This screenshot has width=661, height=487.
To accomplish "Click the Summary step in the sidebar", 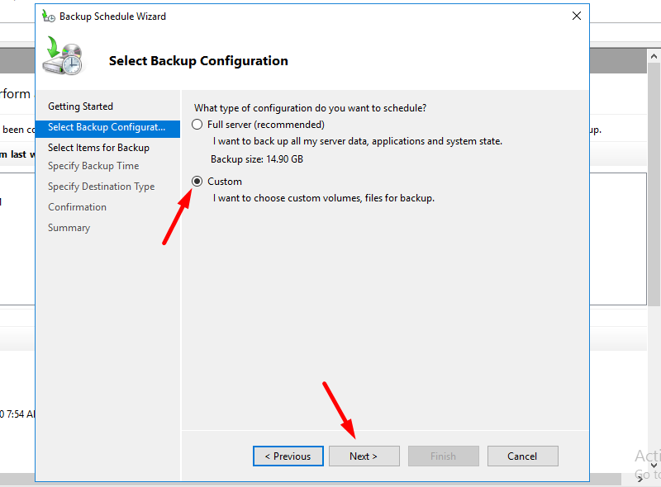I will (x=69, y=228).
